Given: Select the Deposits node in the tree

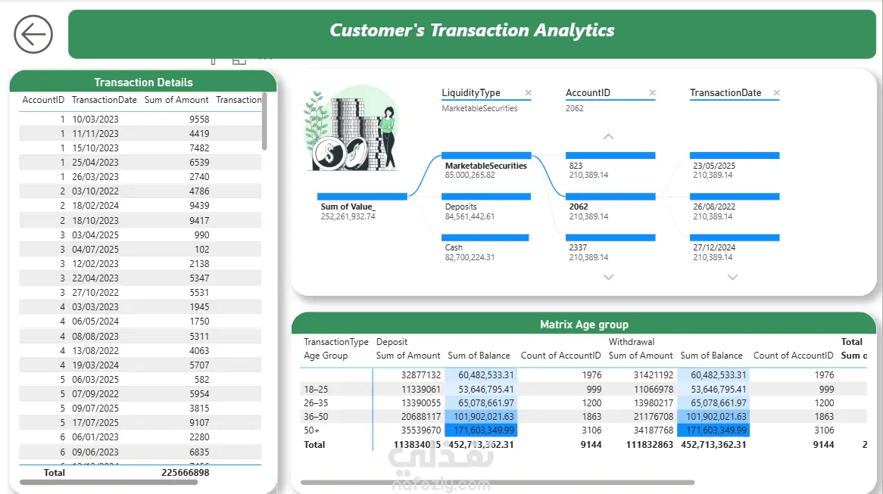Looking at the screenshot, I should coord(486,207).
